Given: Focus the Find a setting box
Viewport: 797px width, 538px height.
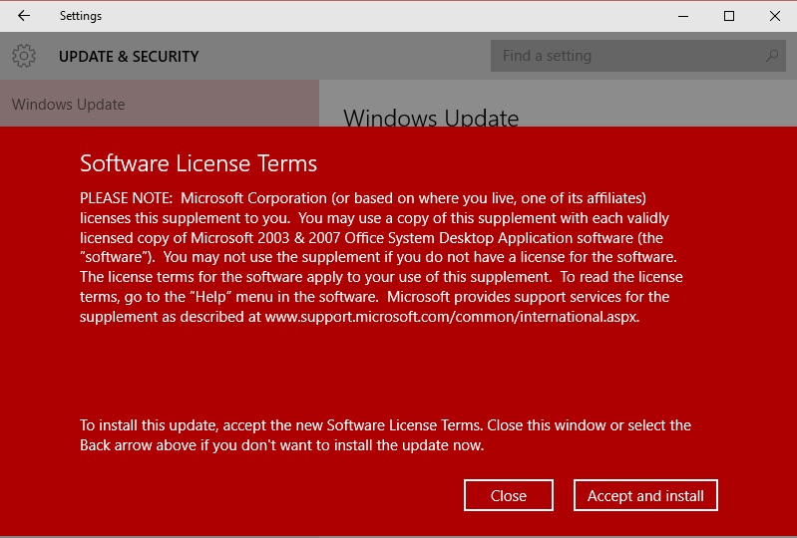Looking at the screenshot, I should (628, 56).
